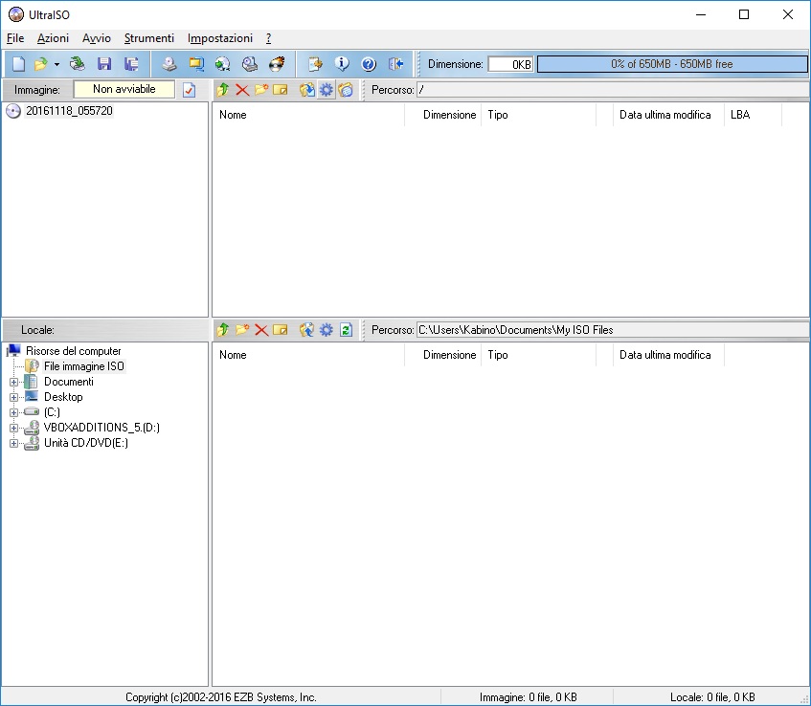
Task: Select Unità CD/DVD(E:) drive
Action: coord(86,443)
